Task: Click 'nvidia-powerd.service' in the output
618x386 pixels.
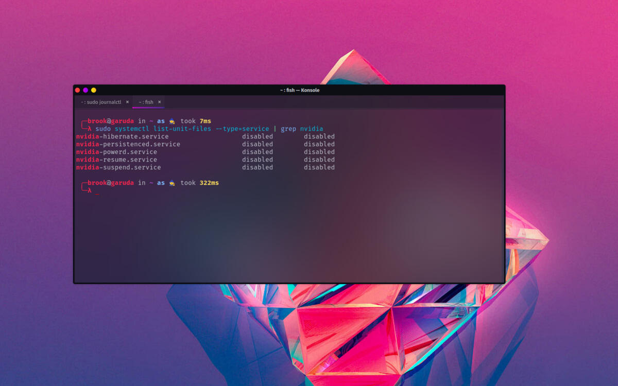Action: tap(117, 152)
